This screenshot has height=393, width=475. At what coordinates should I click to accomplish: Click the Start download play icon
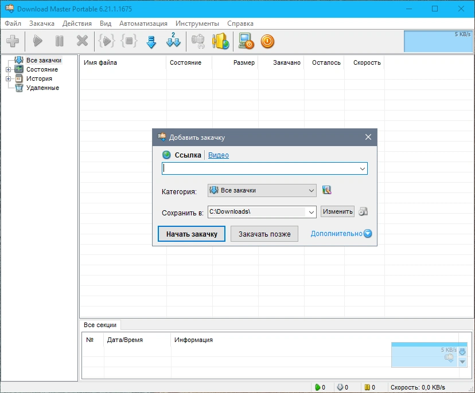(x=37, y=41)
